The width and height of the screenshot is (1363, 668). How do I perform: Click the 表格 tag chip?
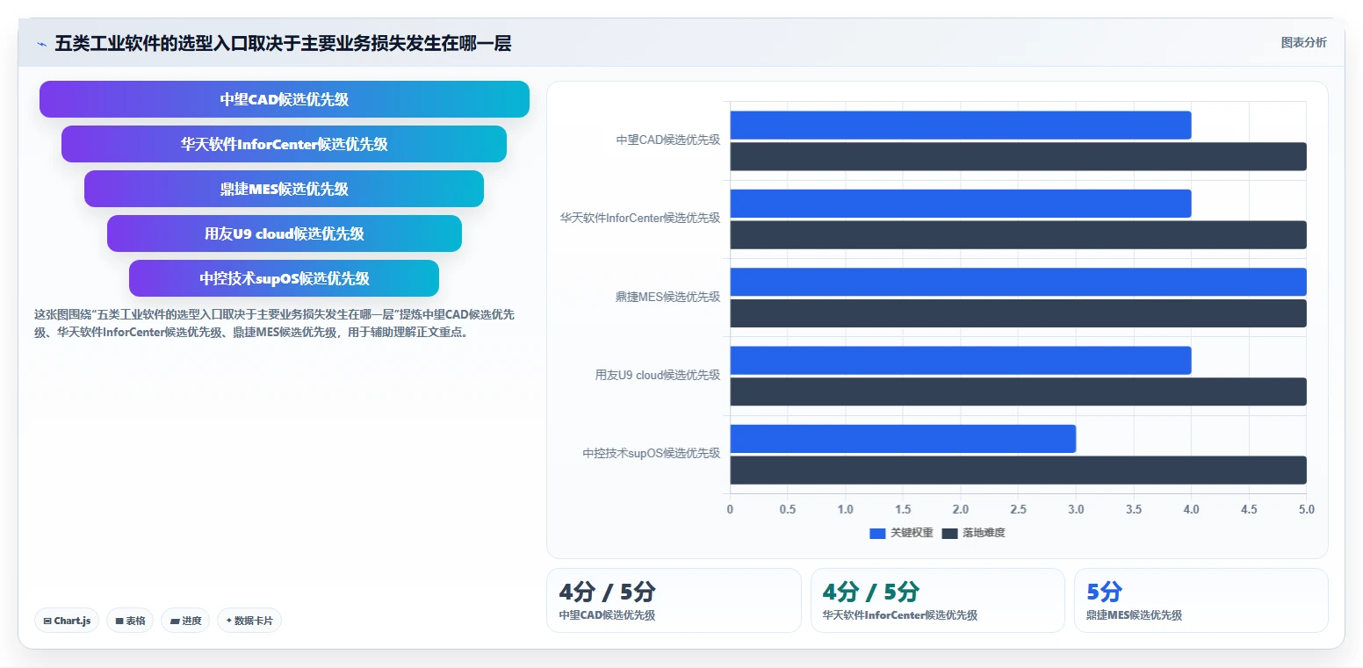(x=130, y=621)
